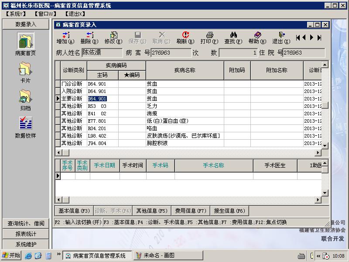This screenshot has height=262, width=349.
Task: Go to the next record arrow
Action: click(311, 38)
